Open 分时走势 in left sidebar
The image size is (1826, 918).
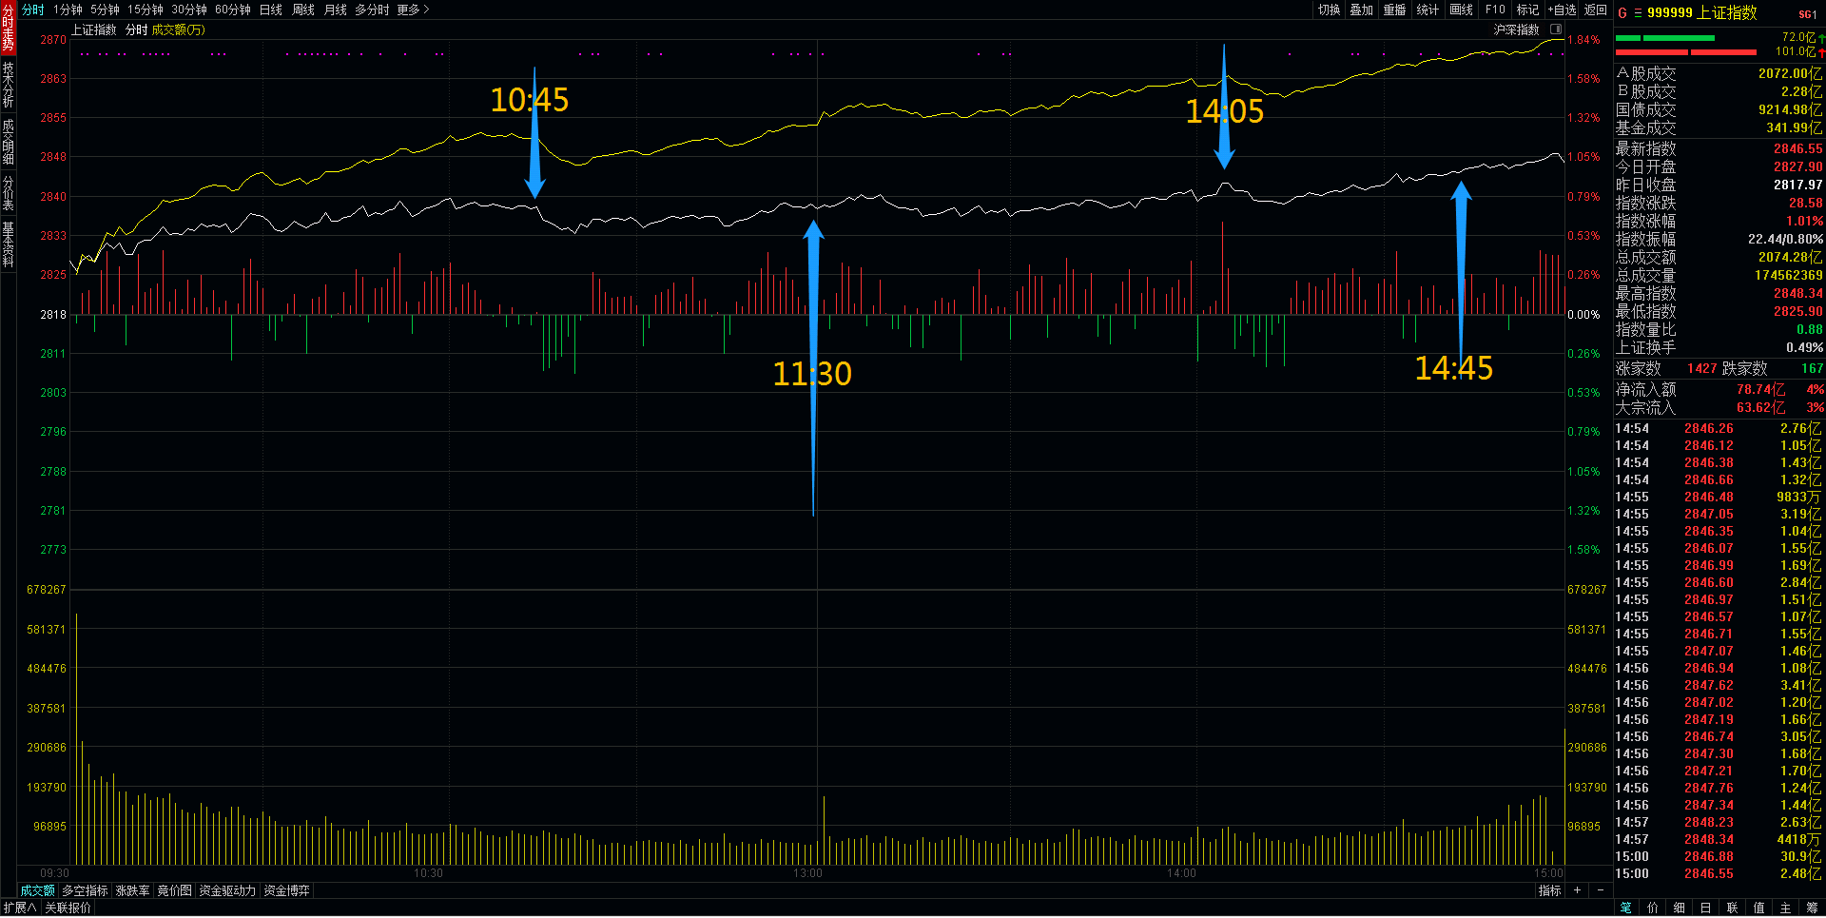(8, 29)
